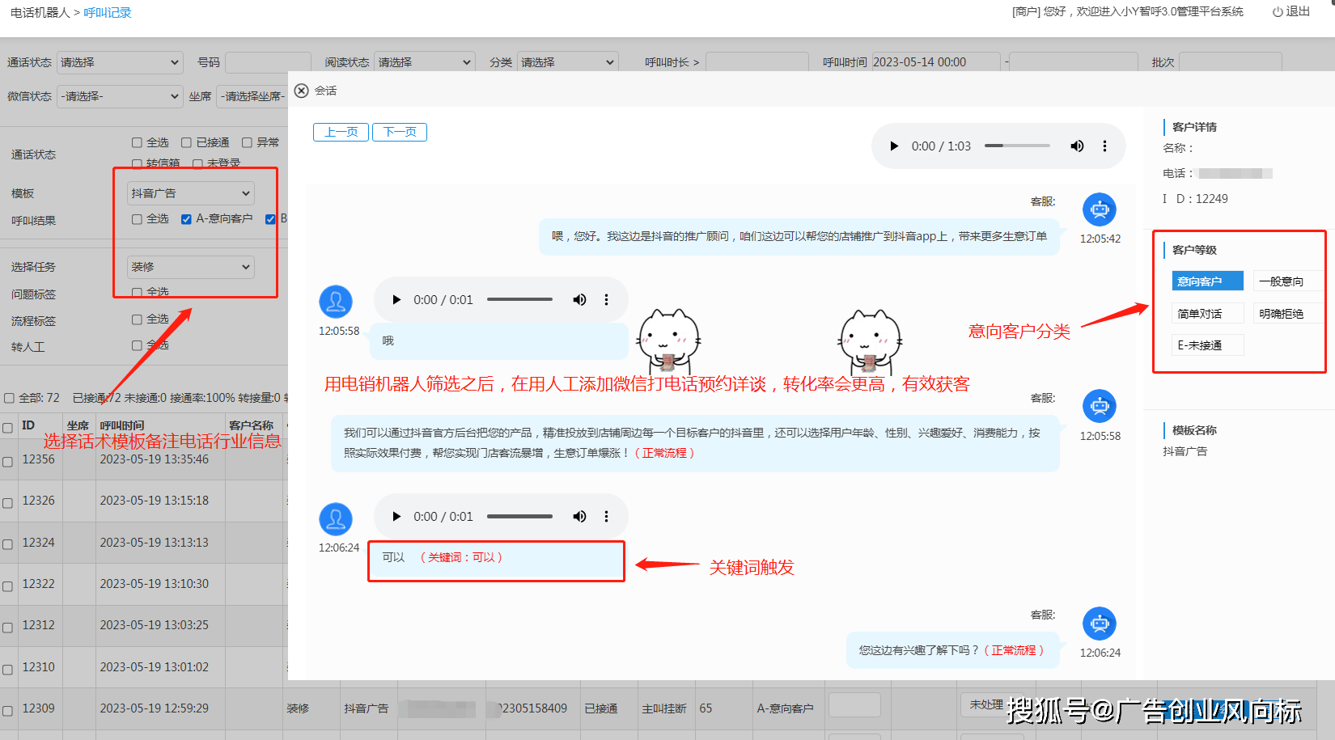Play the main 1:03 call recording
This screenshot has height=740, width=1335.
[x=893, y=146]
